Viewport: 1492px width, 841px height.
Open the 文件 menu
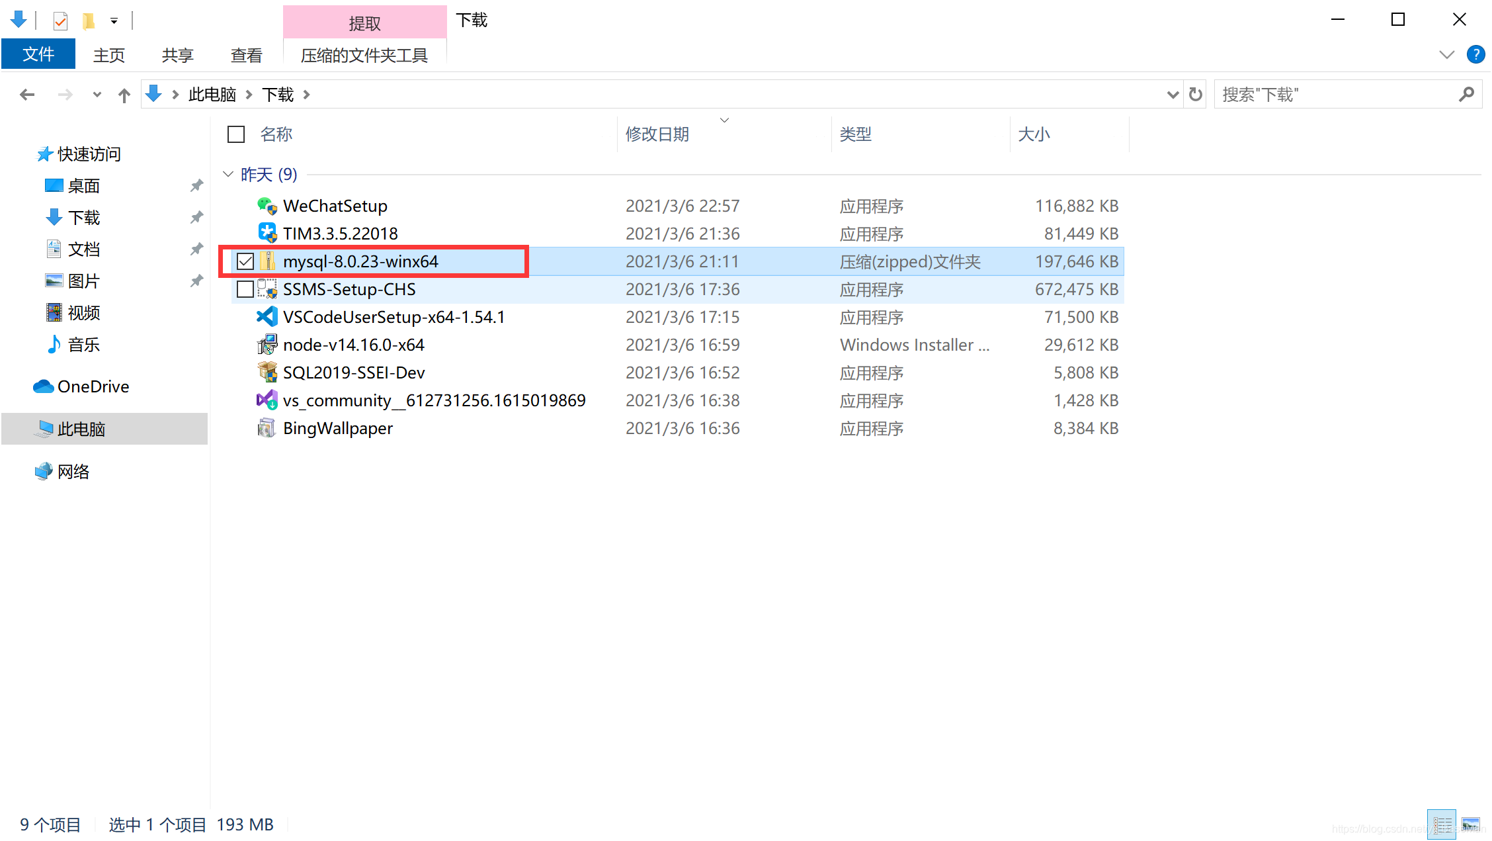(38, 54)
